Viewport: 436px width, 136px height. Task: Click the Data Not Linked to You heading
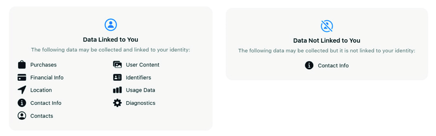click(x=327, y=41)
